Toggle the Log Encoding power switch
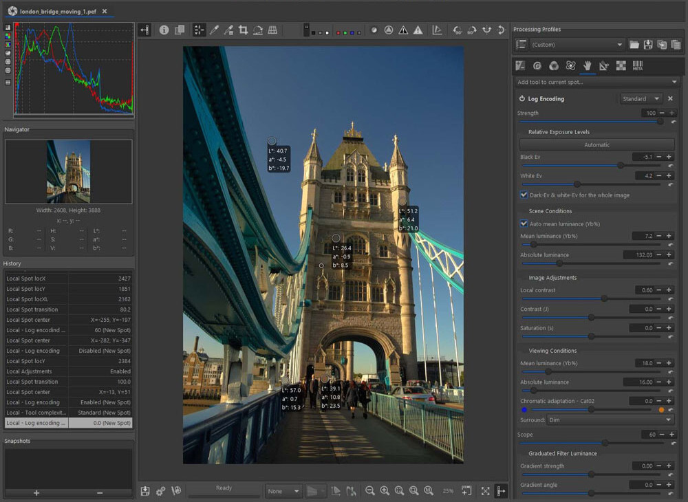 tap(522, 98)
